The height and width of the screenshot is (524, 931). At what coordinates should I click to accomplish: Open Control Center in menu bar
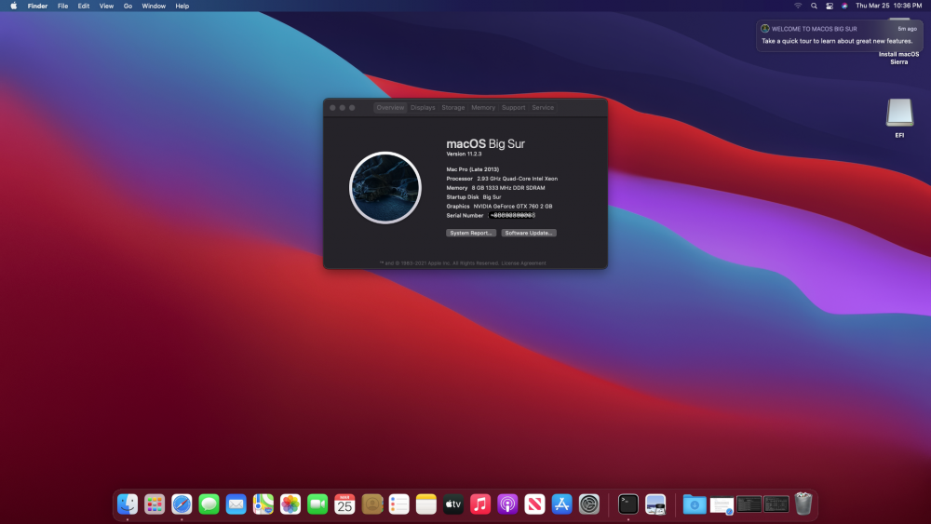[830, 6]
